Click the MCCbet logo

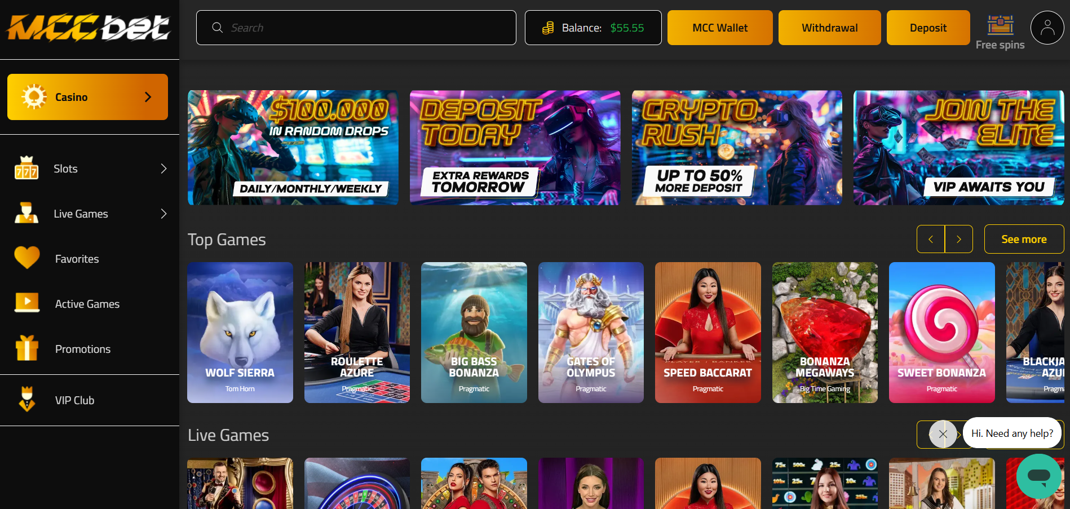pos(88,28)
